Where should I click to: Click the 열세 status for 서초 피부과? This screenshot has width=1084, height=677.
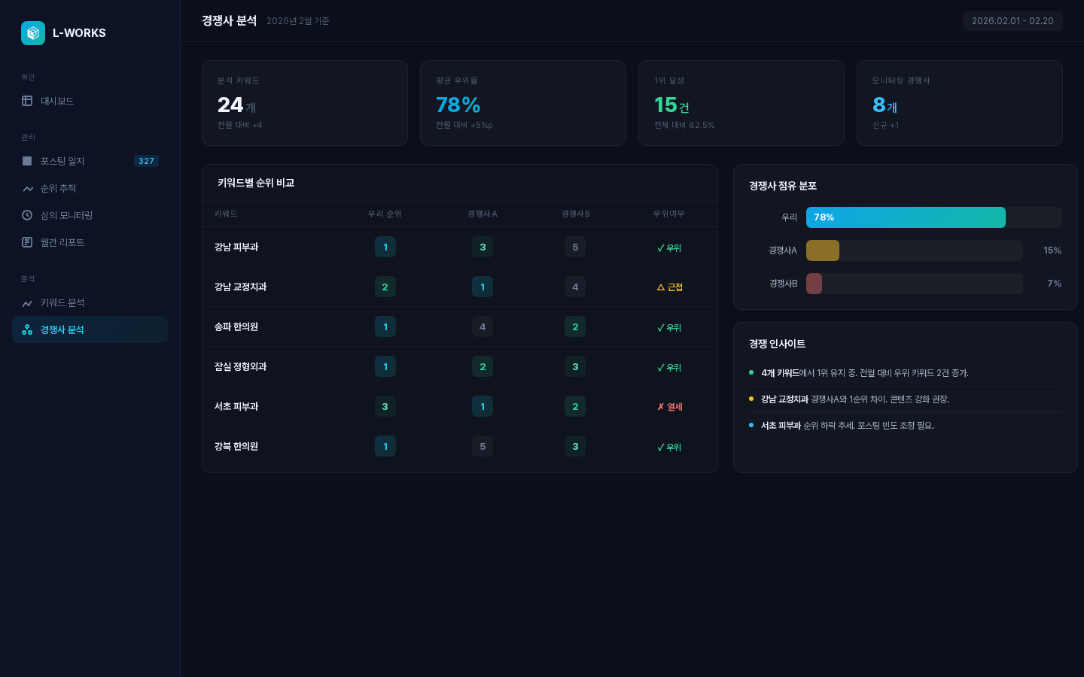click(x=669, y=407)
